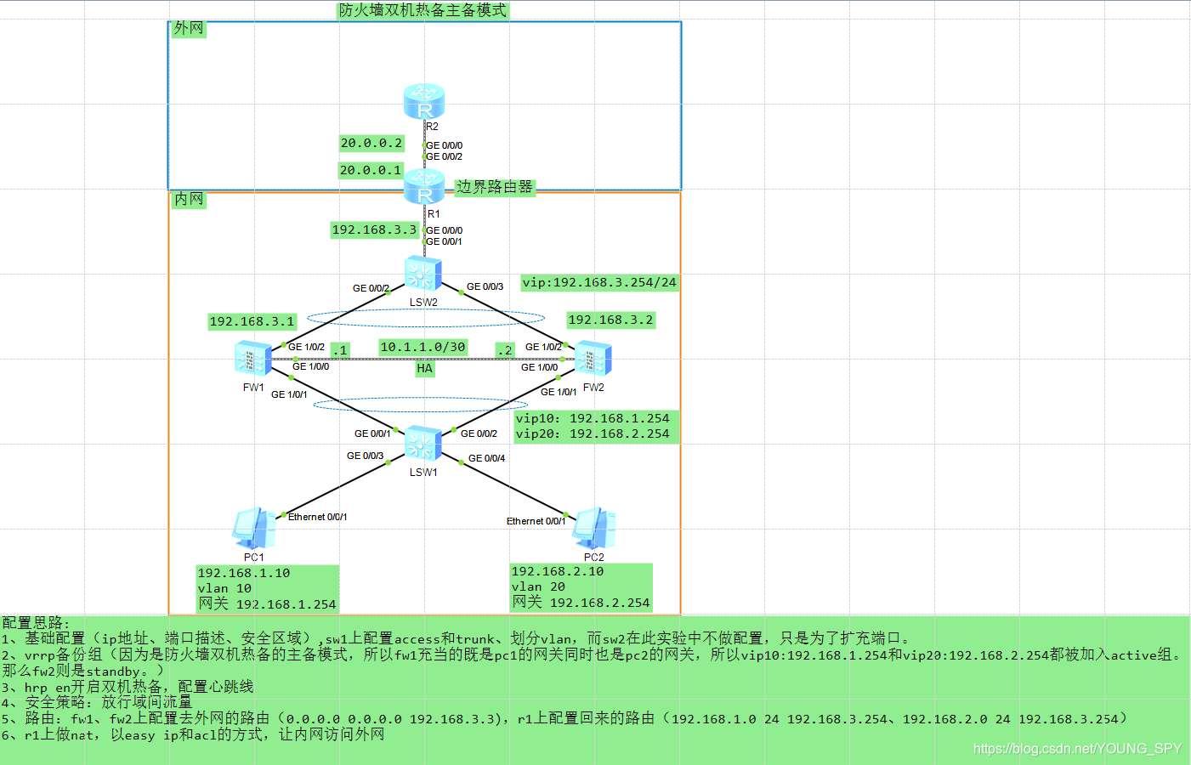Click the Ethernet 0/0/1 label near PC1
1191x765 pixels.
click(317, 517)
